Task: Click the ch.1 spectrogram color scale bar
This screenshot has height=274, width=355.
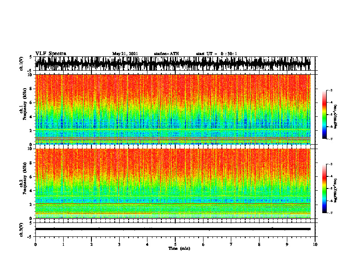Action: (x=325, y=115)
